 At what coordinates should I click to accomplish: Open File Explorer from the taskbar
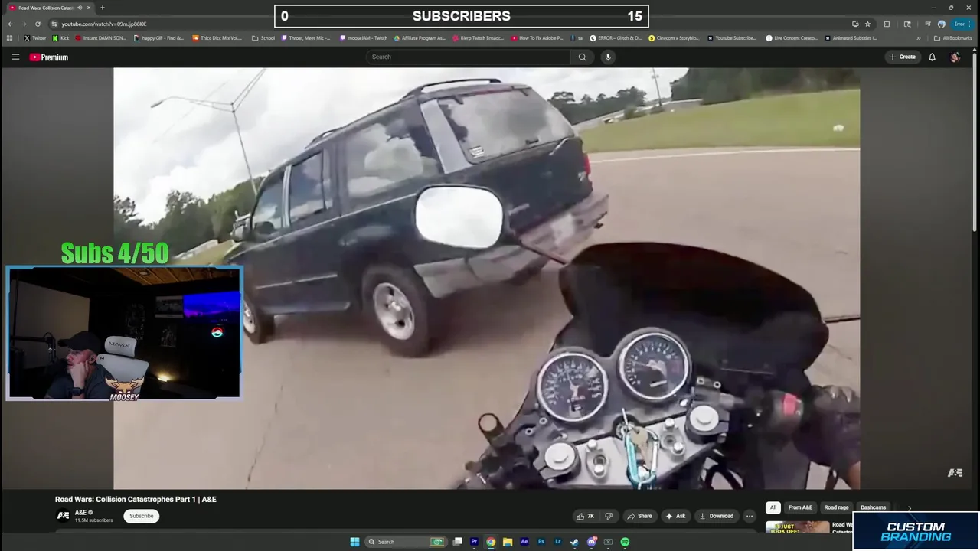[508, 542]
